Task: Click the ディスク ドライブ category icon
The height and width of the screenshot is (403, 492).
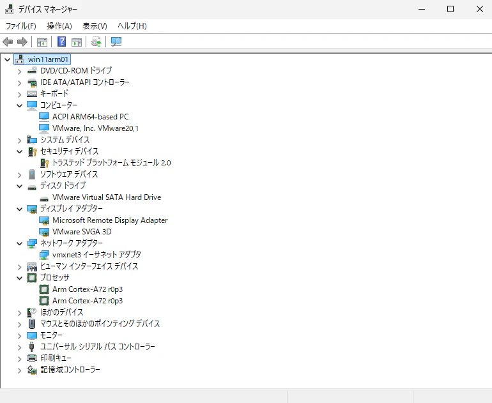Action: pyautogui.click(x=32, y=187)
